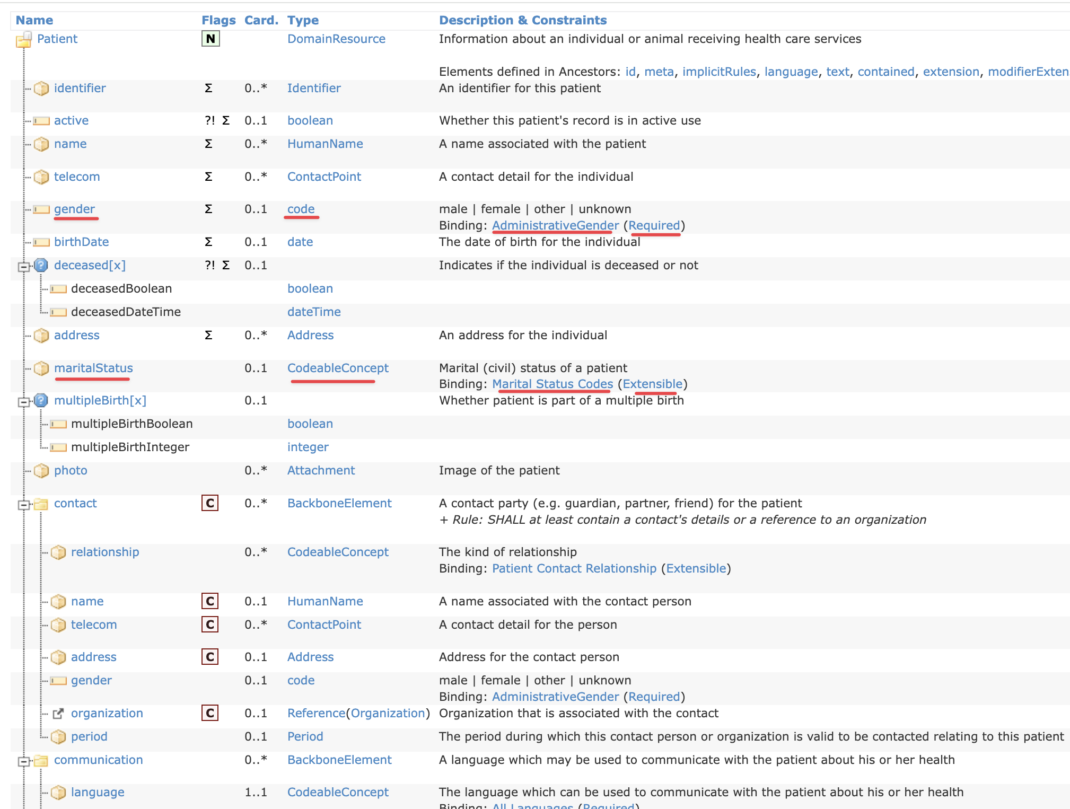This screenshot has height=809, width=1070.
Task: Open the Reference type link
Action: pos(316,713)
